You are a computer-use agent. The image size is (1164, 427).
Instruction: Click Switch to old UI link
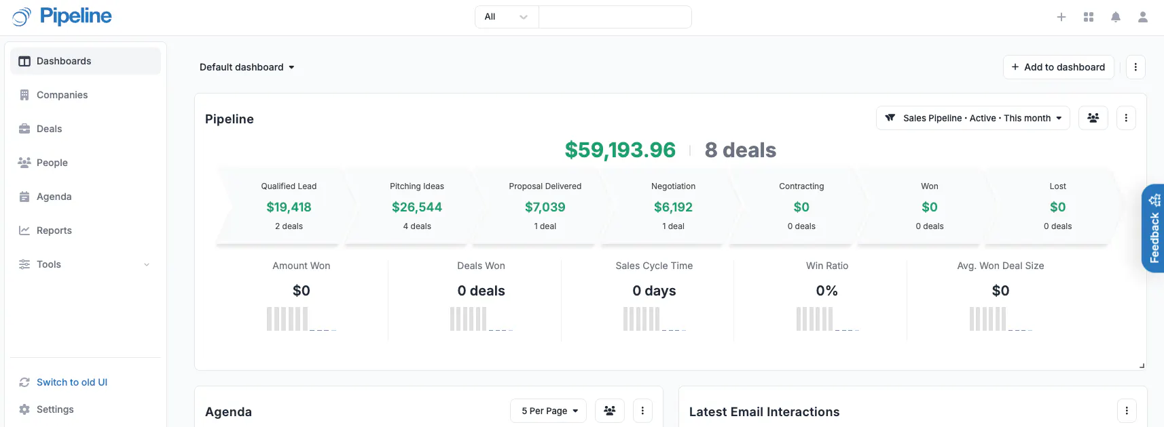(x=72, y=382)
